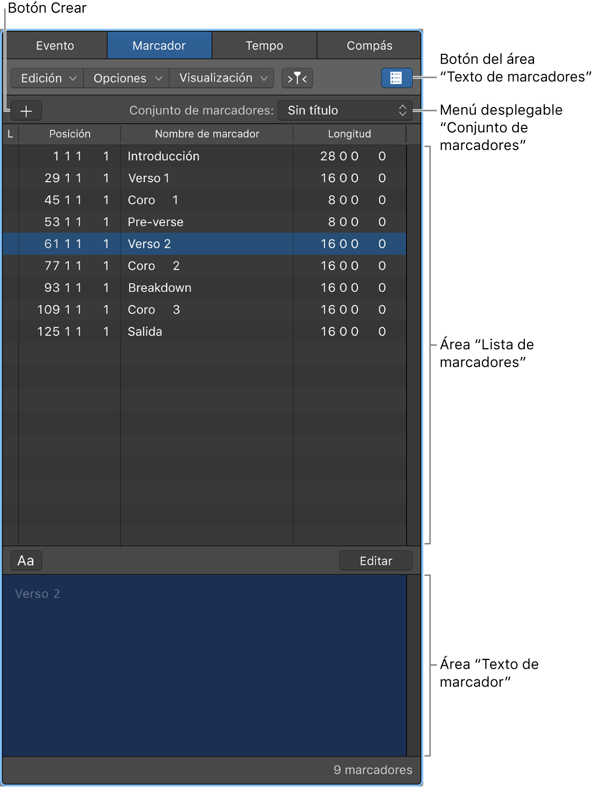Screen dimensions: 595x787
Task: Click the Create marker button
Action: [26, 110]
